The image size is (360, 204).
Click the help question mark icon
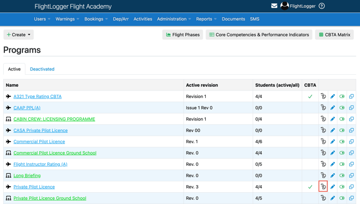322,6
